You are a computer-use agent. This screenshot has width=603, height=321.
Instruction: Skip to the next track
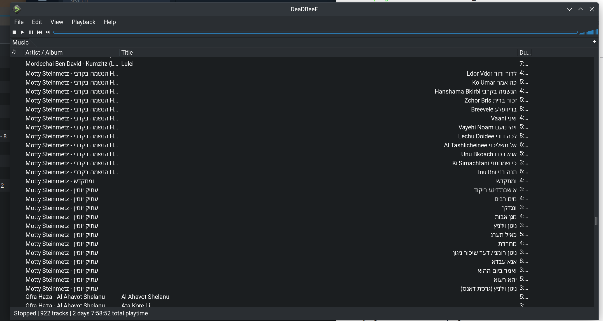[x=48, y=32]
